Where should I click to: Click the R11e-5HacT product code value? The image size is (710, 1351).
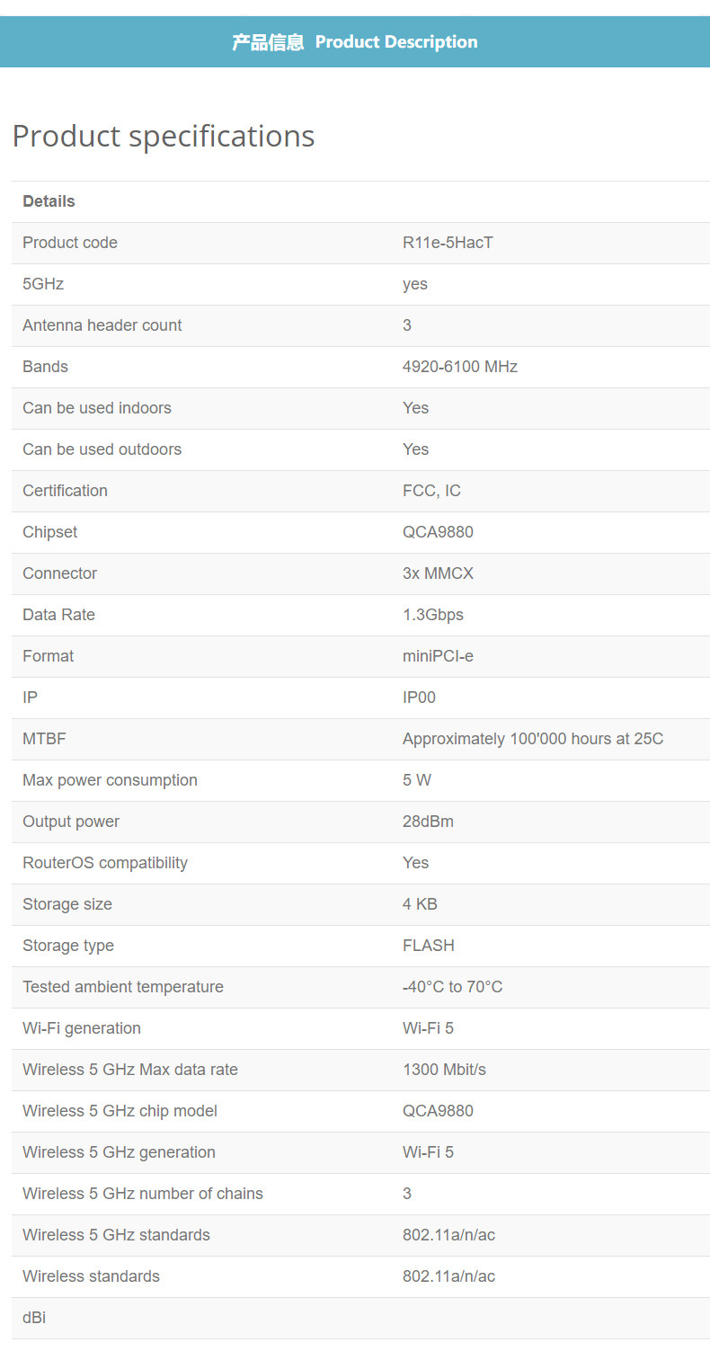tap(448, 243)
